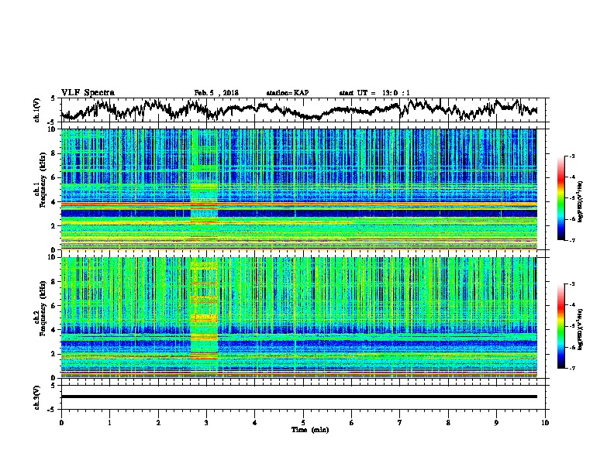
Task: Click the "VLF Spectra" plot title
Action: click(88, 93)
